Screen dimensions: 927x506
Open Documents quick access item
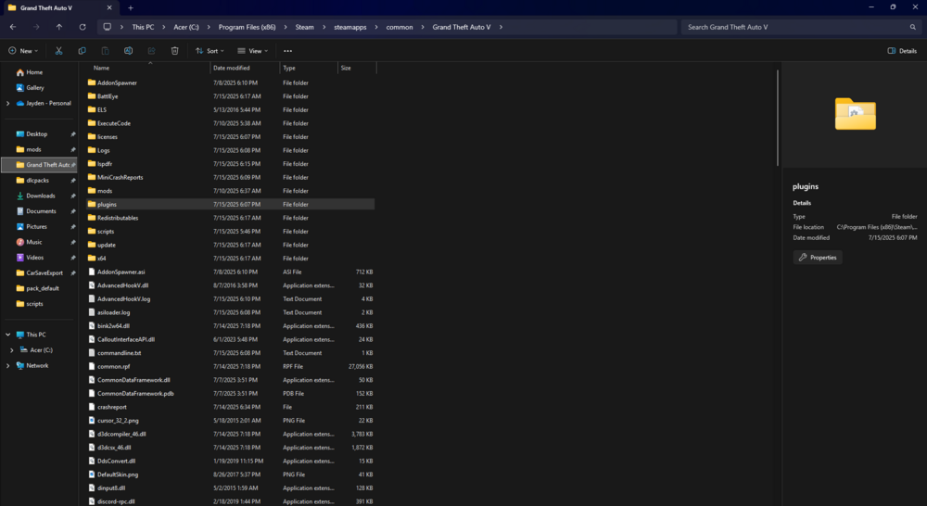(x=41, y=211)
